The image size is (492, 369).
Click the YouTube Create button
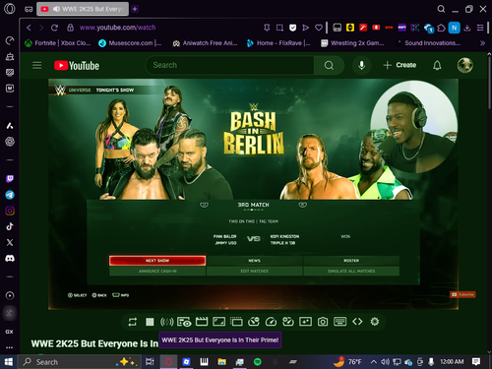point(400,65)
